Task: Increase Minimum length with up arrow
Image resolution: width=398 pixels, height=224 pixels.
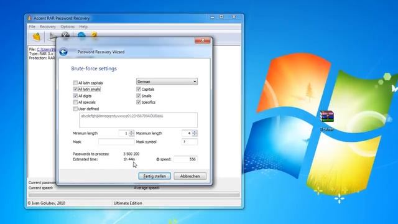Action: click(x=131, y=131)
